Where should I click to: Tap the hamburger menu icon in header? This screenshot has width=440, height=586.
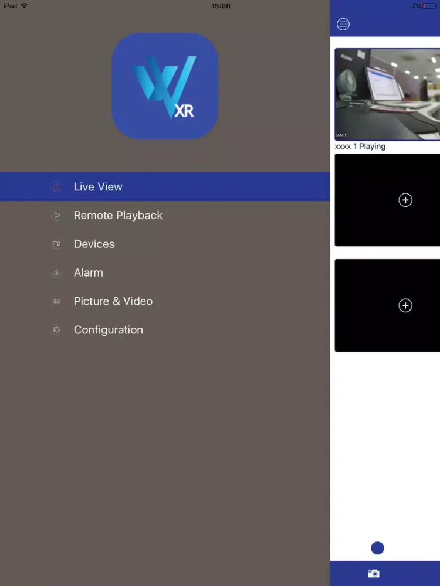coord(343,24)
